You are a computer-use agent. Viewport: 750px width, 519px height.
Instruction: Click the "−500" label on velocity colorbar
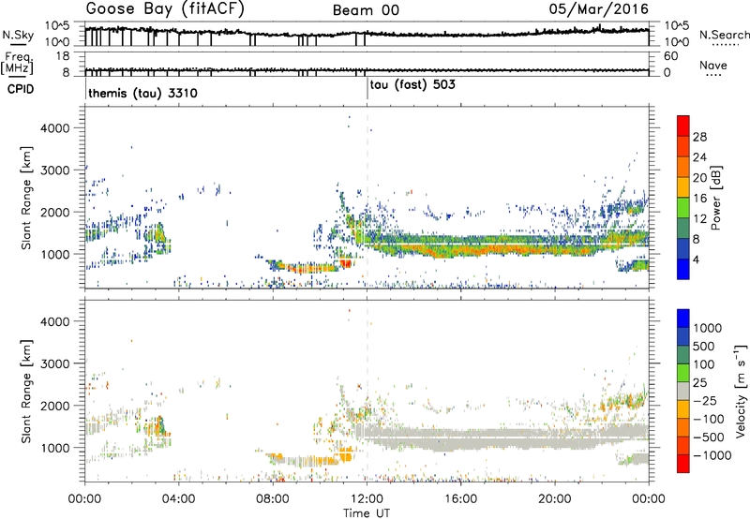point(709,437)
